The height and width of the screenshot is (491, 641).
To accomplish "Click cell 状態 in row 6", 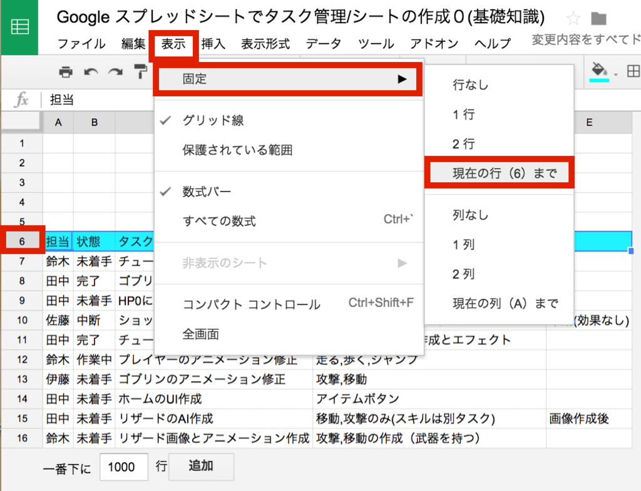I will (95, 241).
